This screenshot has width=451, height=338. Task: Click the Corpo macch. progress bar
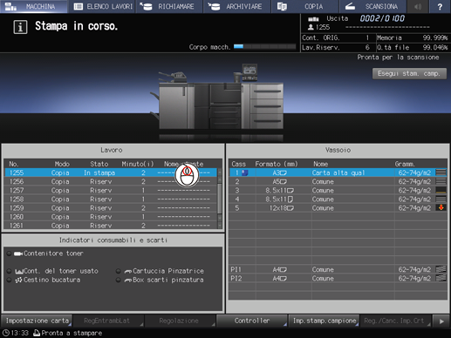click(x=264, y=47)
